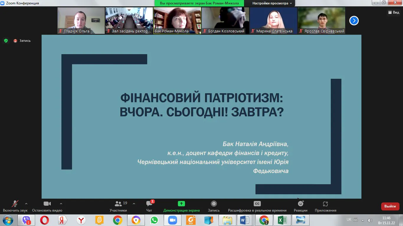Image resolution: width=403 pixels, height=226 pixels.
Task: Select Бак Роман-Микола video thumbnail
Action: [x=177, y=21]
